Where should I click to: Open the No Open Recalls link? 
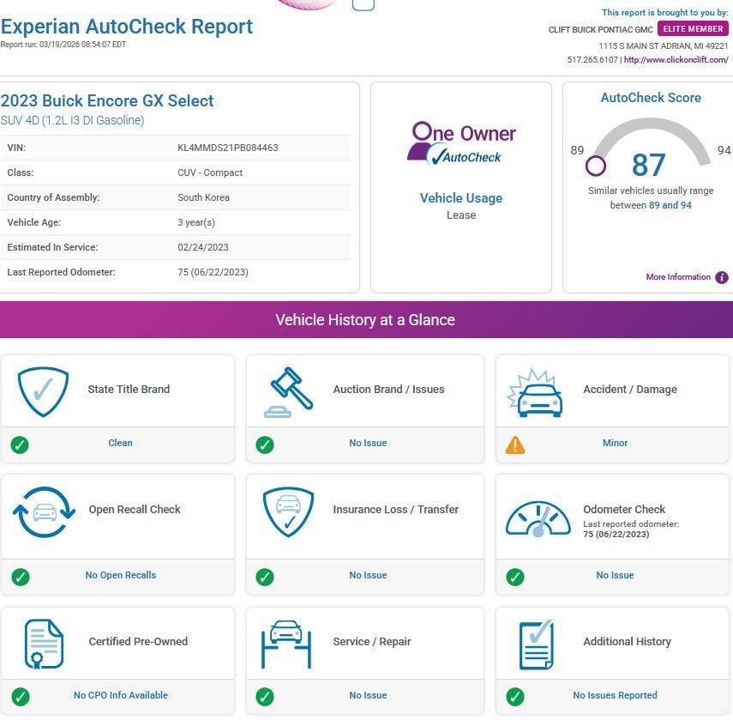120,575
